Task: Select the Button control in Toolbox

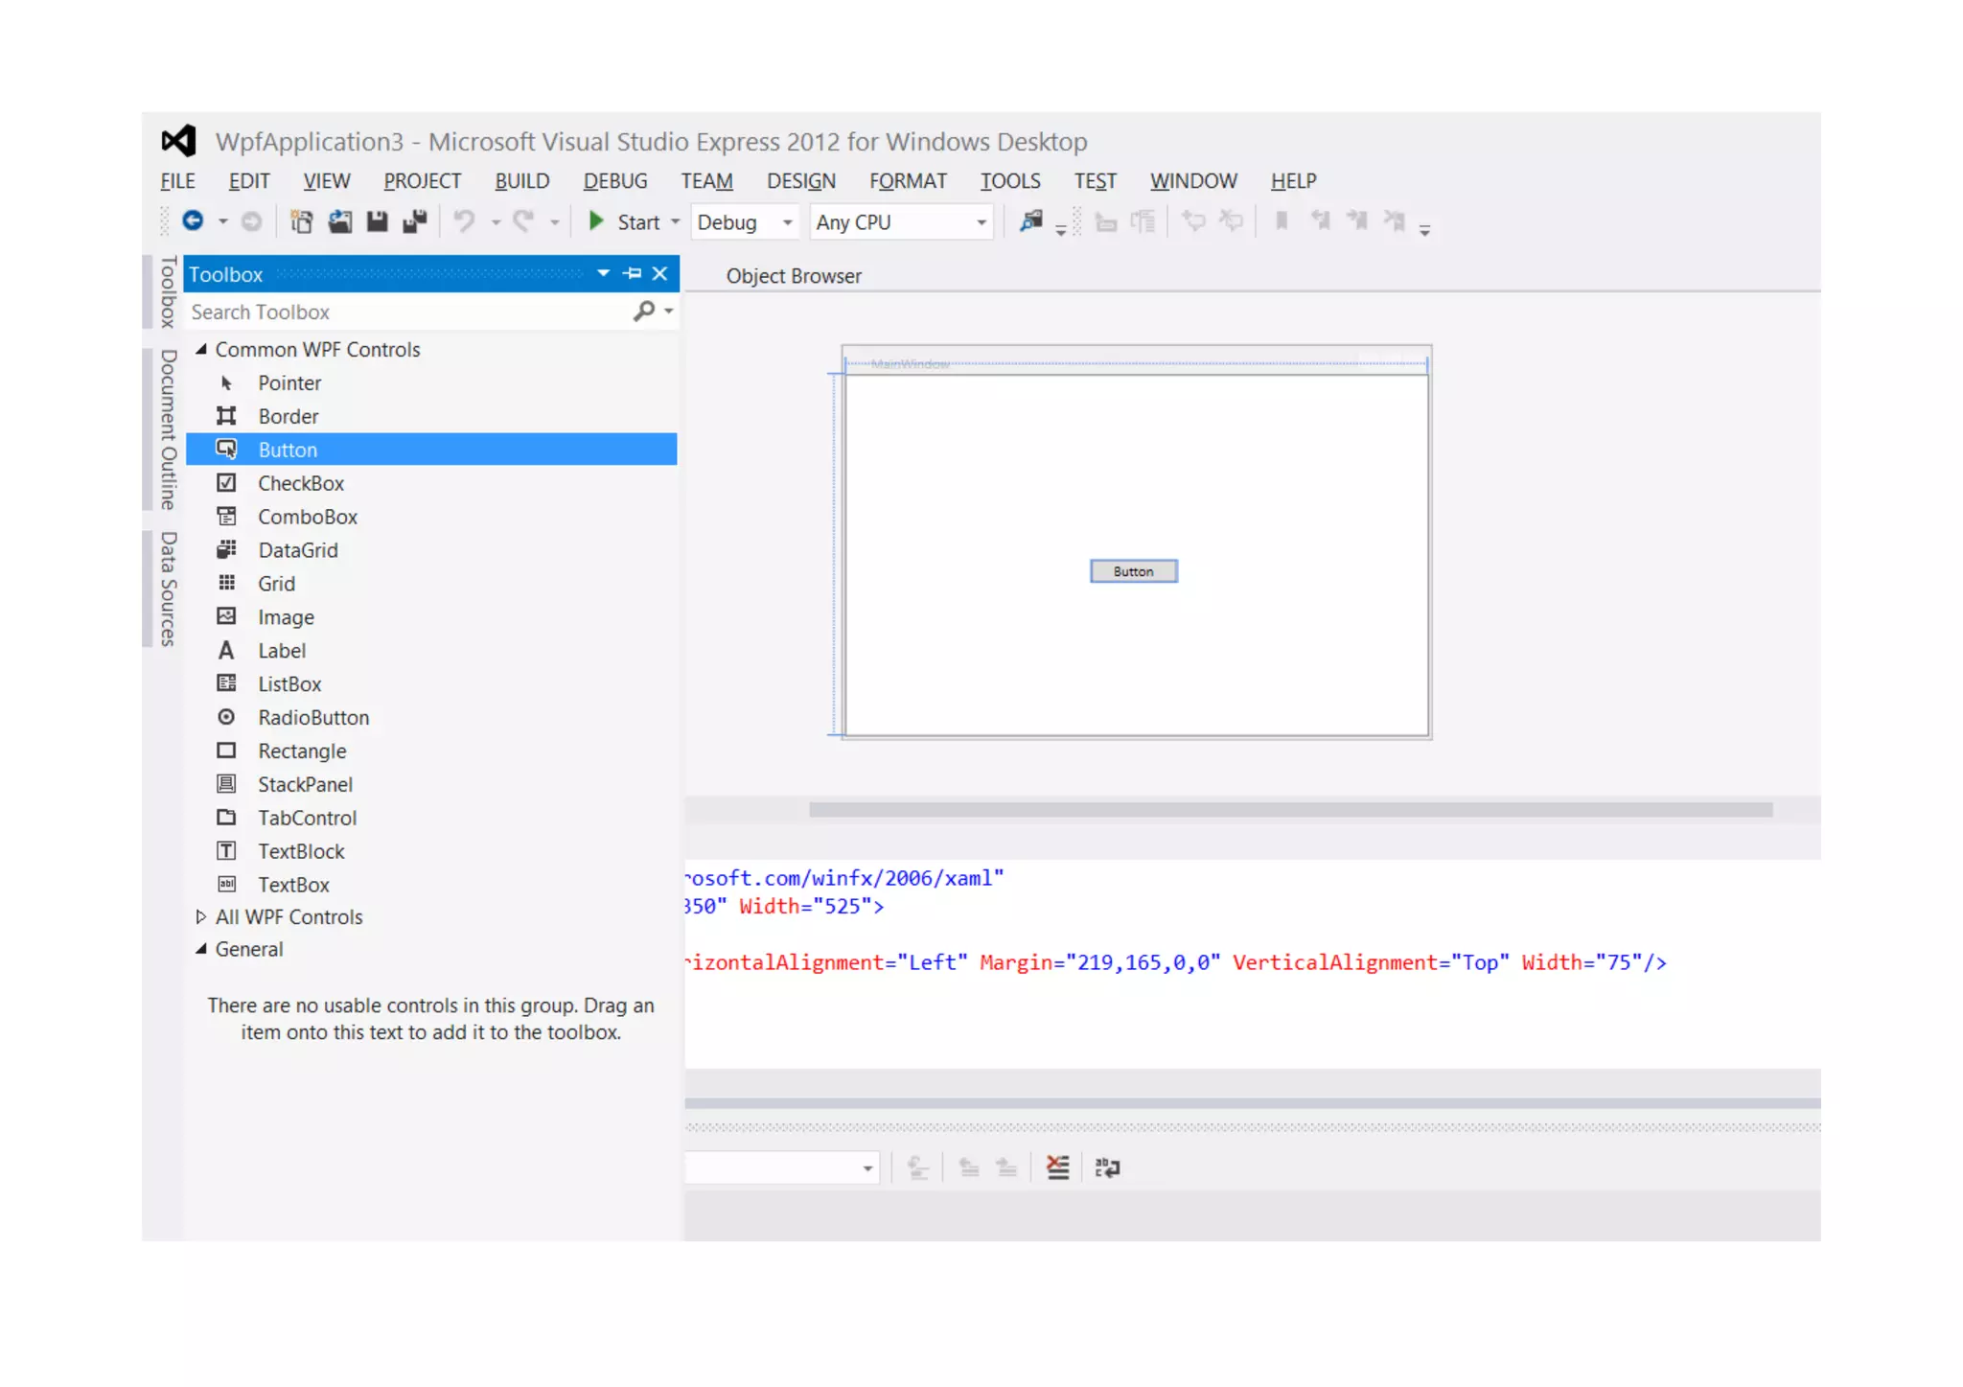Action: [430, 450]
